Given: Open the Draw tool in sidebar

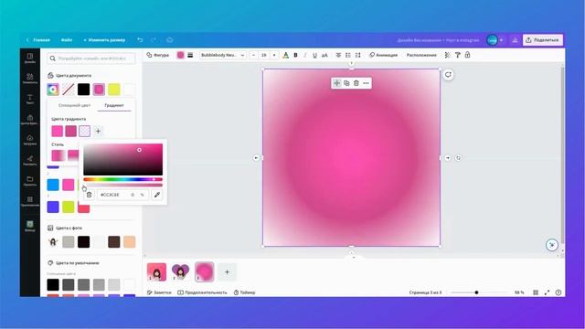Looking at the screenshot, I should click(x=30, y=161).
